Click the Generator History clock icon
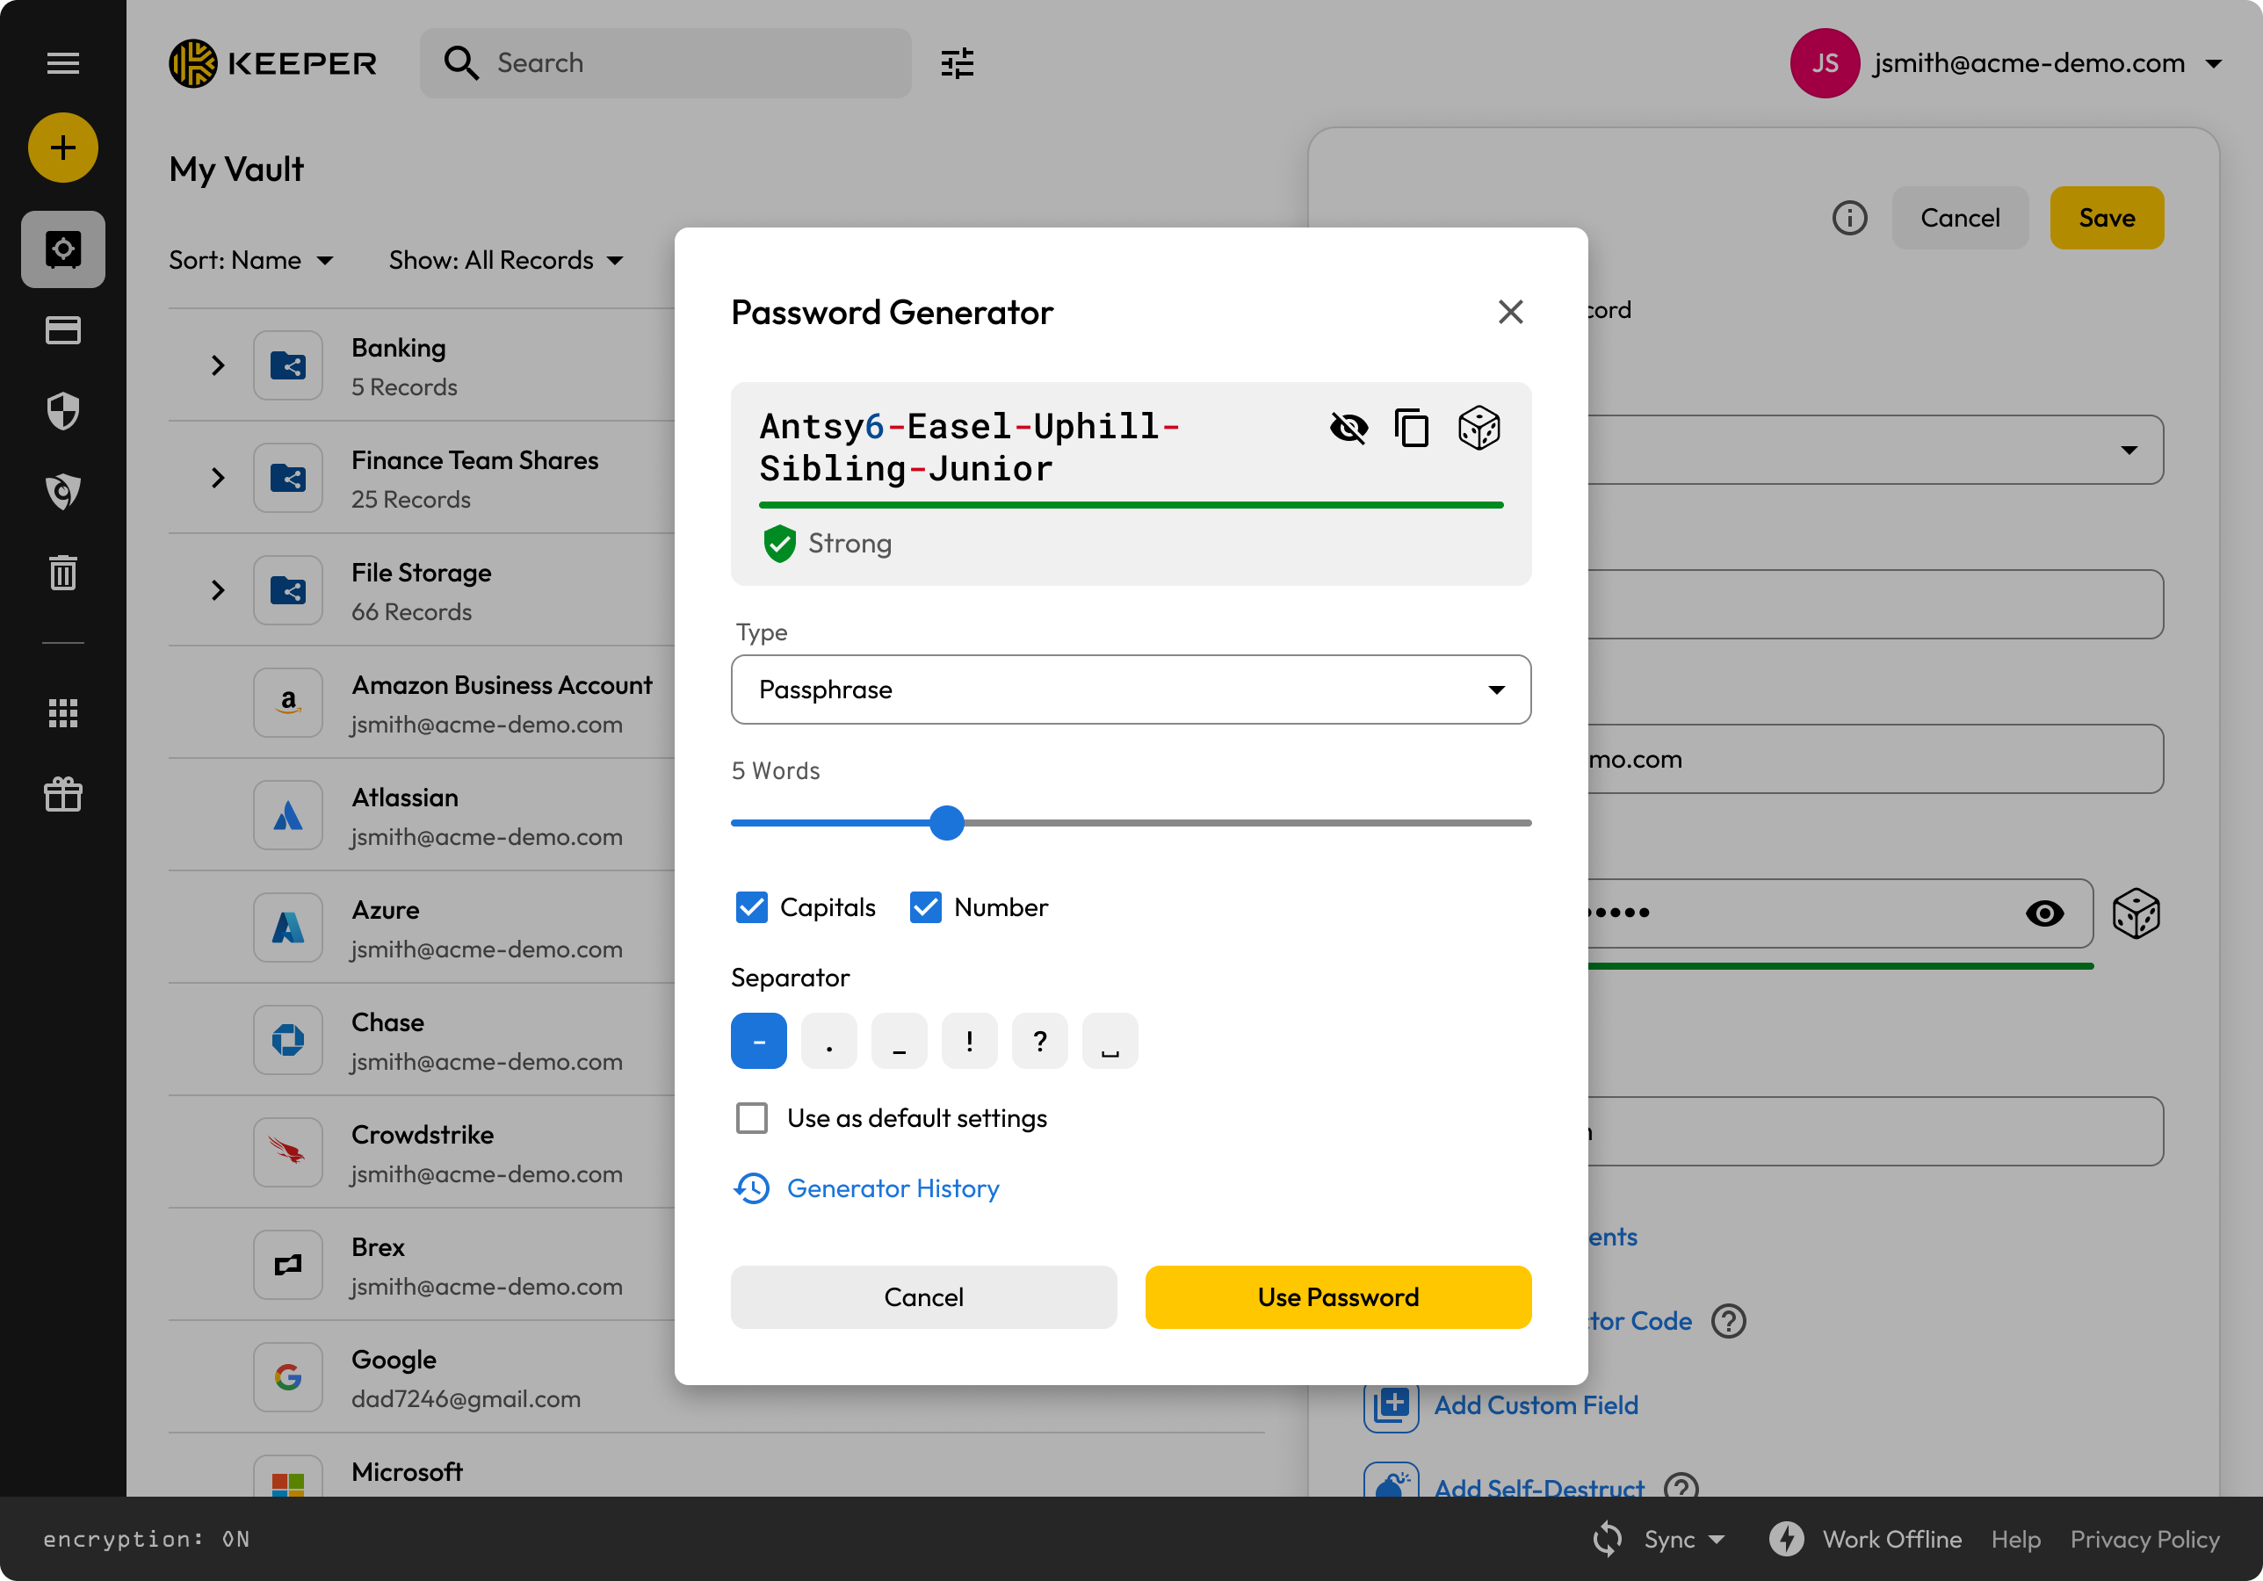 (751, 1188)
